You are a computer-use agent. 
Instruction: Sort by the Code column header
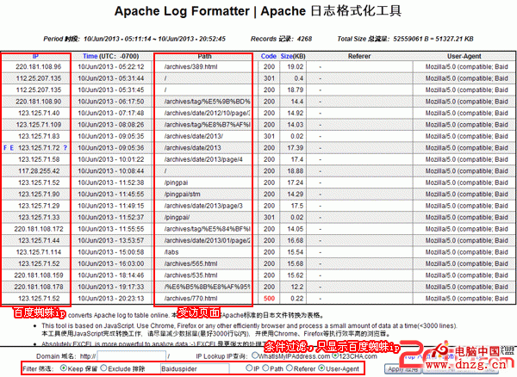[268, 56]
